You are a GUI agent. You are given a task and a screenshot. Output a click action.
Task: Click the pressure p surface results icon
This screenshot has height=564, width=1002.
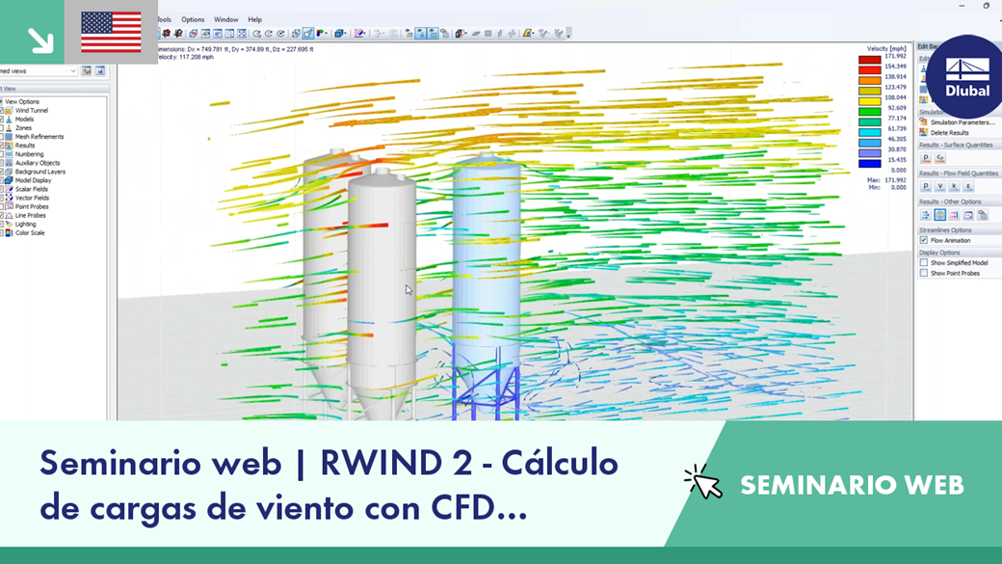tap(925, 158)
